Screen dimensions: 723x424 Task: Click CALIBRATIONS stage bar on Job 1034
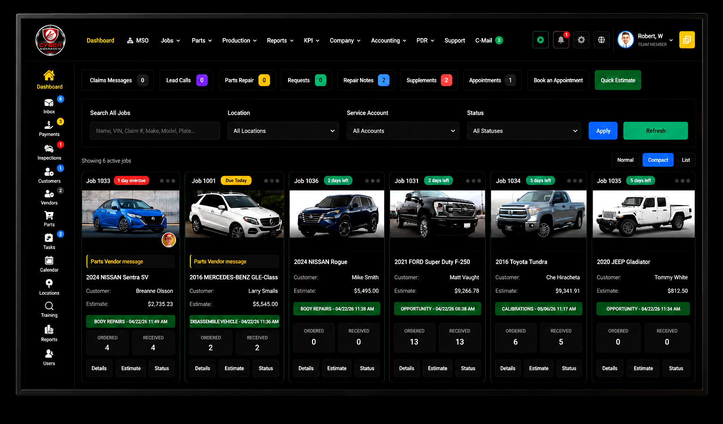click(538, 309)
